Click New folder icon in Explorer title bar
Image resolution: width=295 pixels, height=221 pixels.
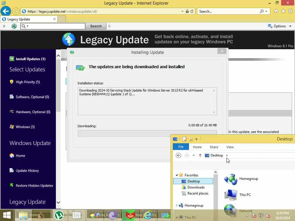click(x=191, y=139)
